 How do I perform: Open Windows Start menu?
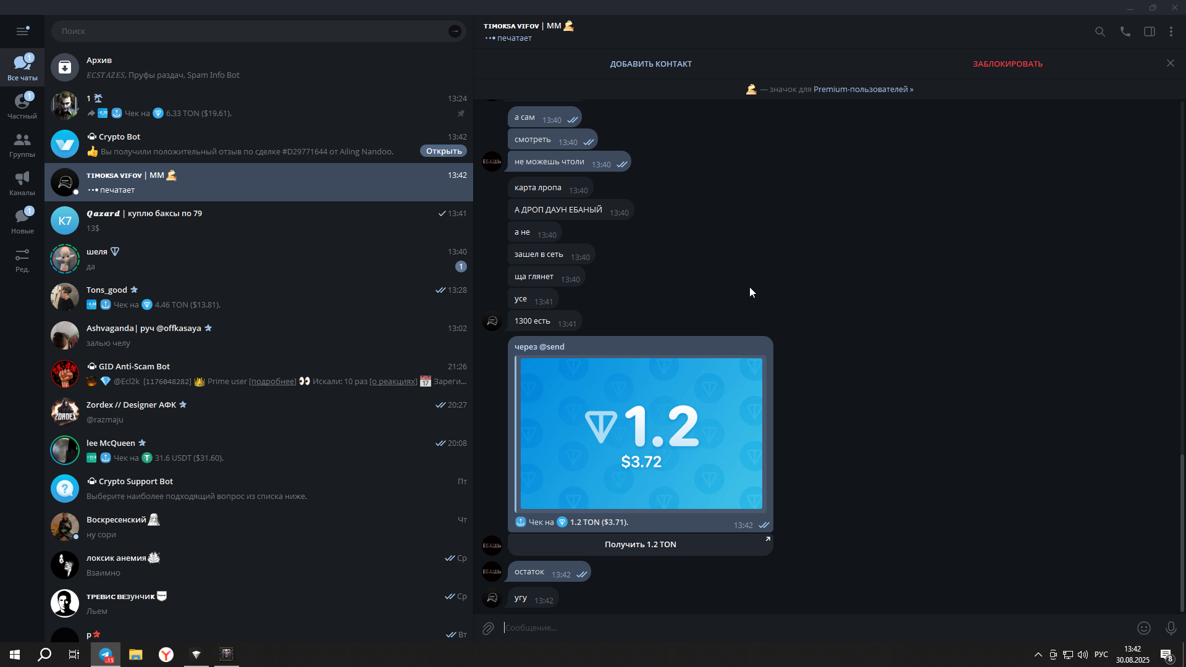[15, 655]
